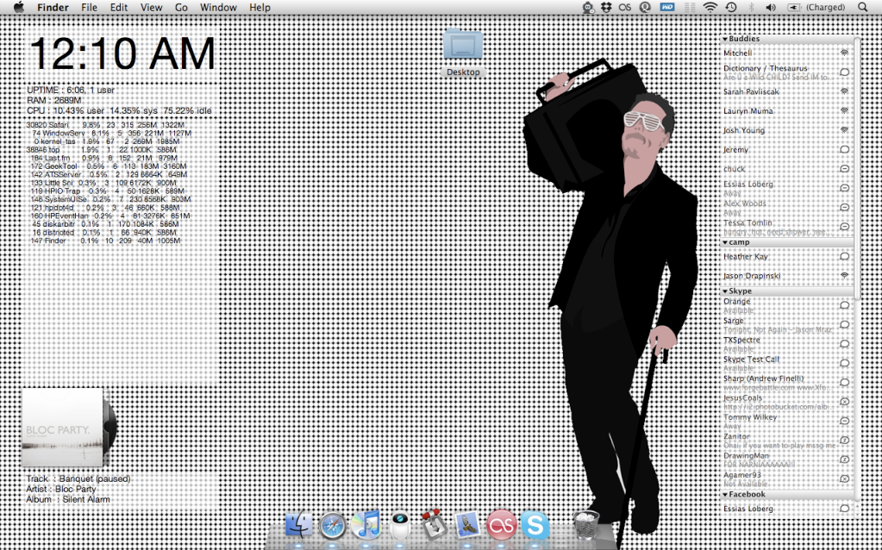This screenshot has width=882, height=550.
Task: Open the File menu
Action: coord(89,7)
